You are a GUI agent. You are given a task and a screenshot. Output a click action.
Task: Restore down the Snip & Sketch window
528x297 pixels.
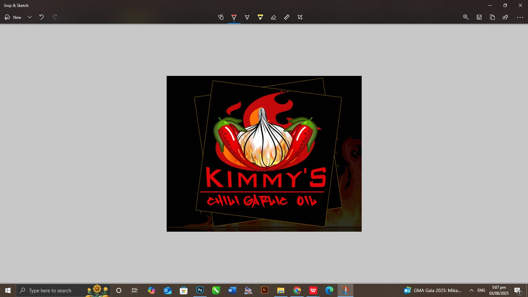point(505,5)
